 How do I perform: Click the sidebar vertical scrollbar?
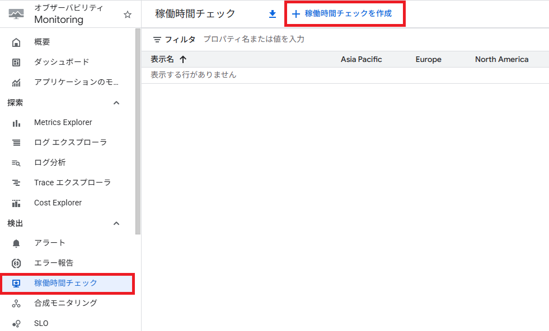138,128
